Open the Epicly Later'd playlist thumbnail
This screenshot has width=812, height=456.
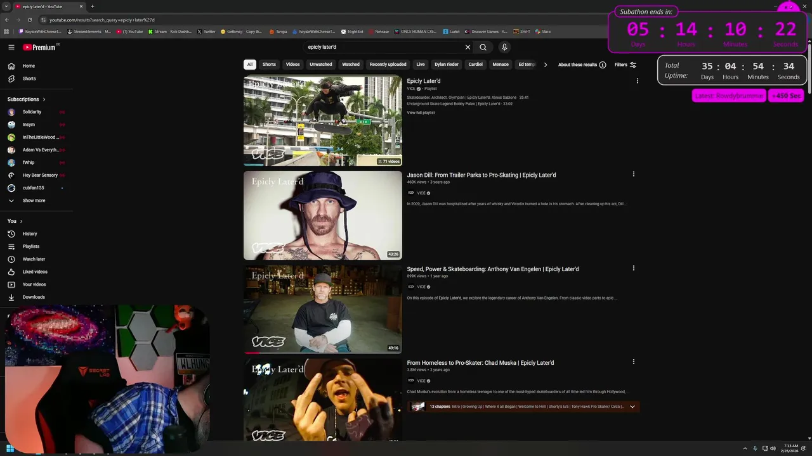323,121
